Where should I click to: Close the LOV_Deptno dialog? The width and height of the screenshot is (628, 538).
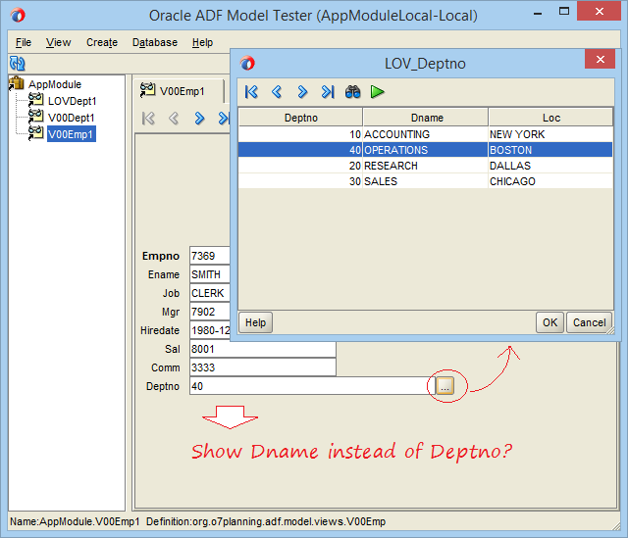[x=600, y=59]
